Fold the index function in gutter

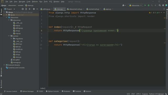[48, 27]
